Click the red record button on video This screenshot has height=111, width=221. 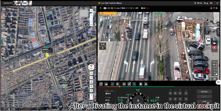[x=215, y=48]
